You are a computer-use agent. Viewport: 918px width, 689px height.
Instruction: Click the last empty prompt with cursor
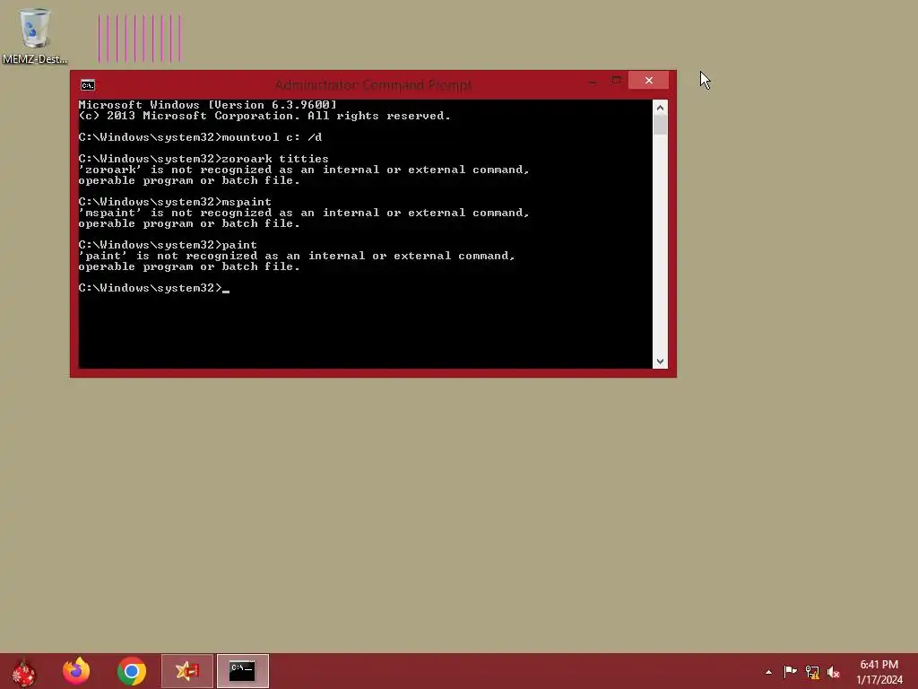tap(154, 288)
